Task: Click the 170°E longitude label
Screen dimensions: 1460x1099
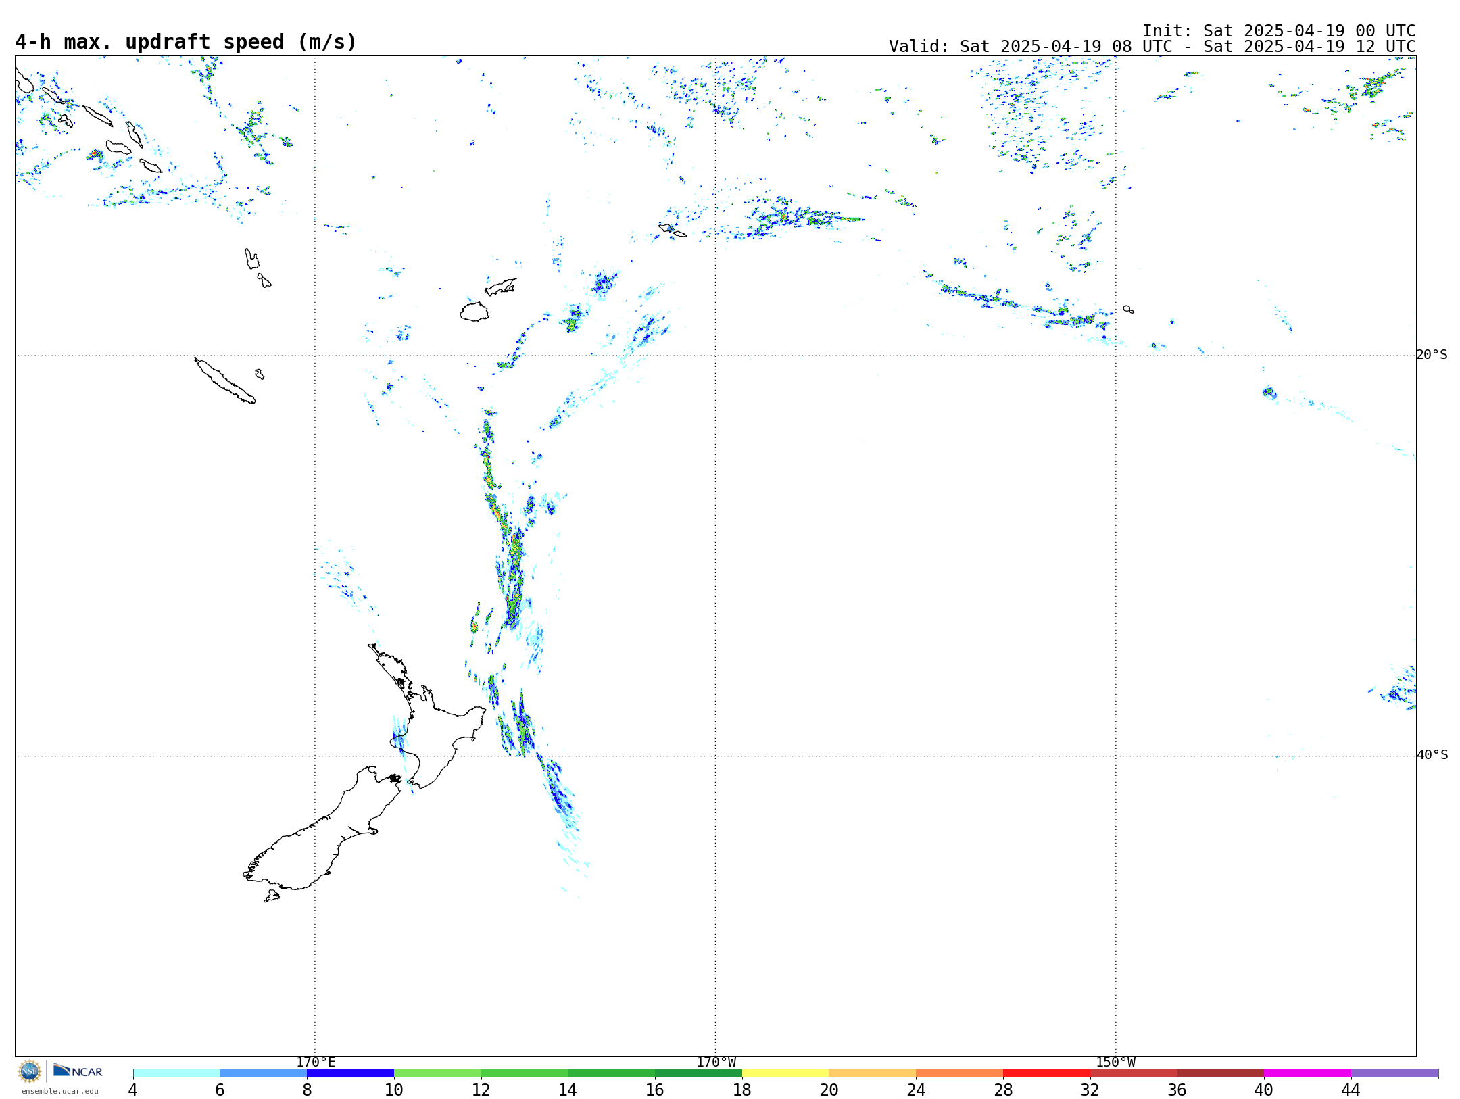Action: point(316,1062)
